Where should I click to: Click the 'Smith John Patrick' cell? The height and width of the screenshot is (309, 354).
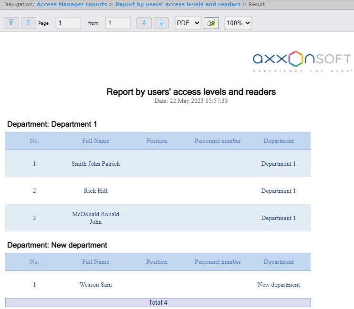tap(96, 164)
